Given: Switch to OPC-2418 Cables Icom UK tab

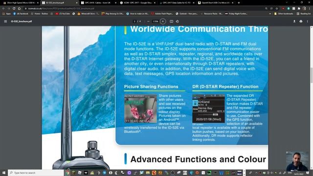Looking at the screenshot, I should click(98, 3).
